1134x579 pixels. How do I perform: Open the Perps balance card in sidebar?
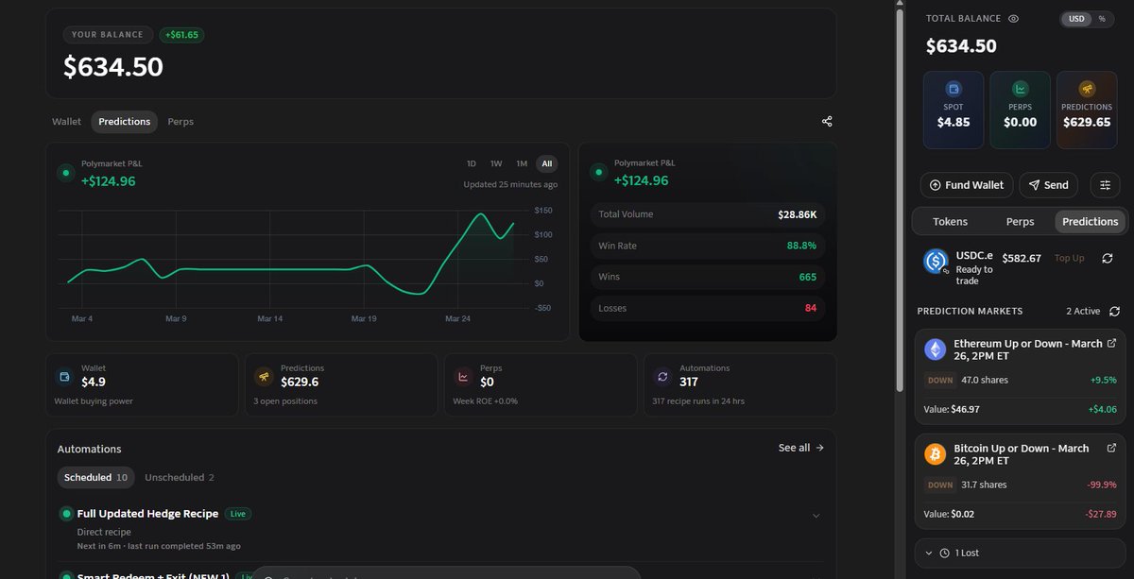[x=1020, y=110]
